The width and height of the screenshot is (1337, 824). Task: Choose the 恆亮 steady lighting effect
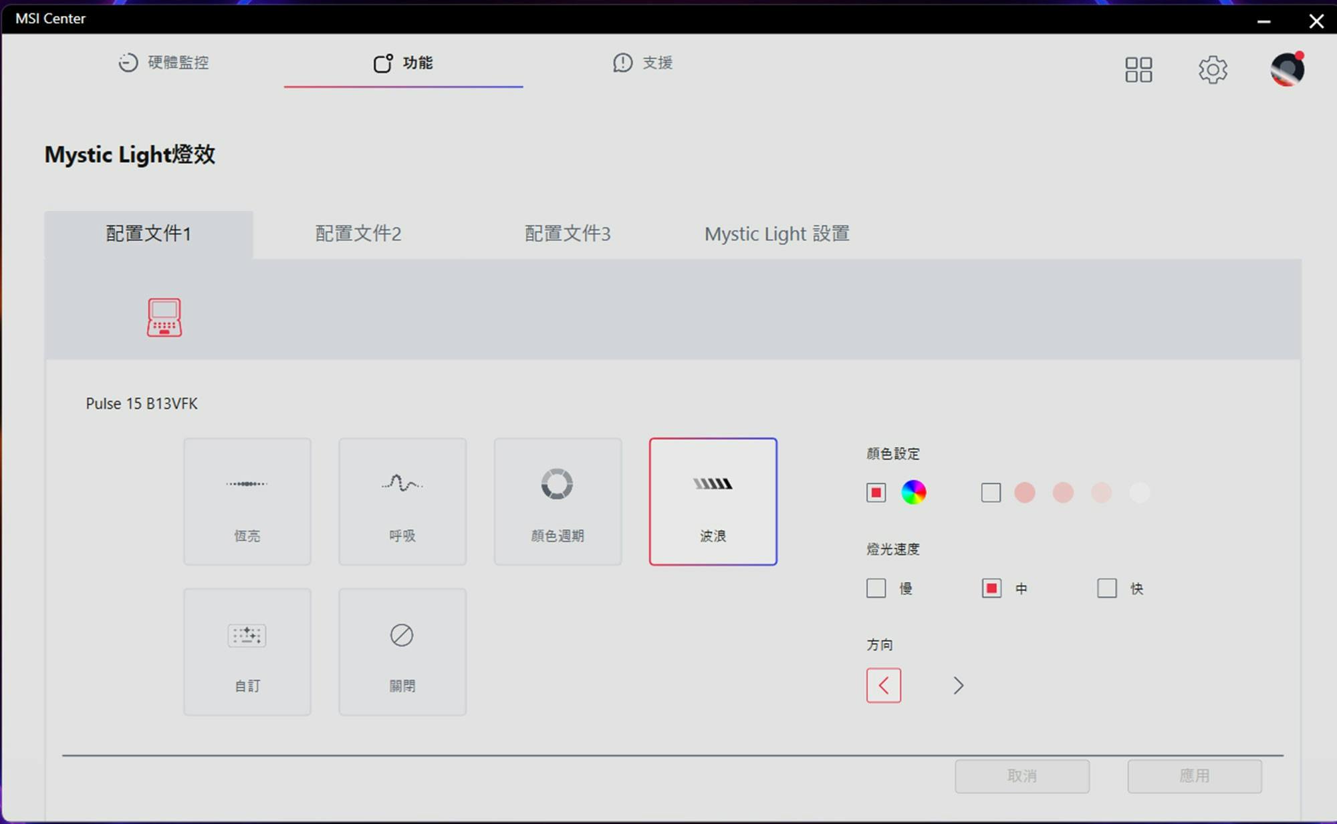247,501
